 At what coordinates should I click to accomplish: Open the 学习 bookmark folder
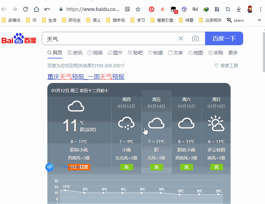click(x=138, y=20)
